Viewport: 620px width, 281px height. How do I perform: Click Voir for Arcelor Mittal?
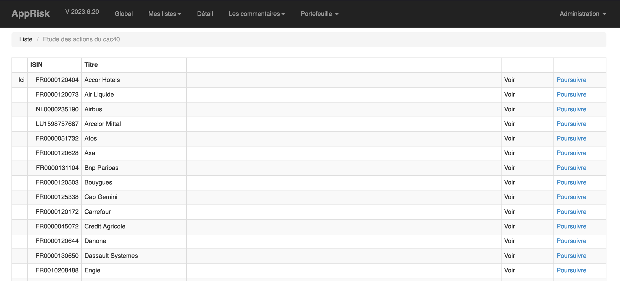(509, 124)
